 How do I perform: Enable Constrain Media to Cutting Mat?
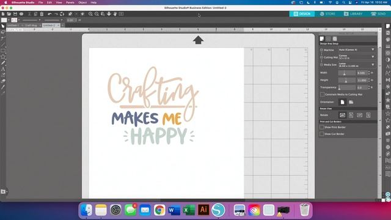click(322, 95)
